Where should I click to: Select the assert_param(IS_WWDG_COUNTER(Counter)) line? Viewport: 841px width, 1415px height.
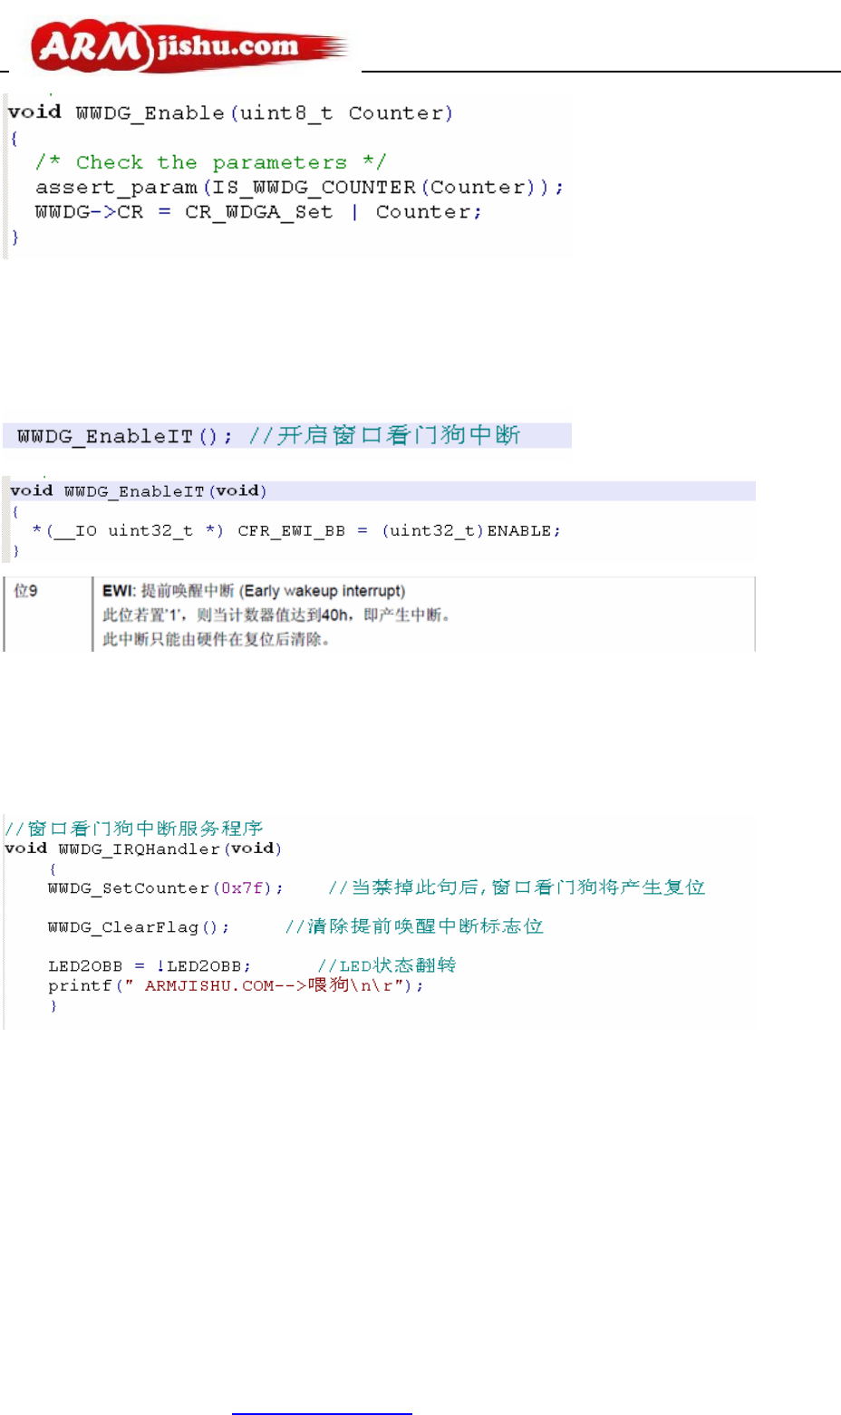click(299, 188)
